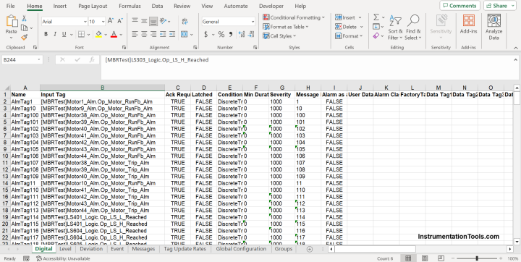Open the font size dropdown

(x=103, y=22)
